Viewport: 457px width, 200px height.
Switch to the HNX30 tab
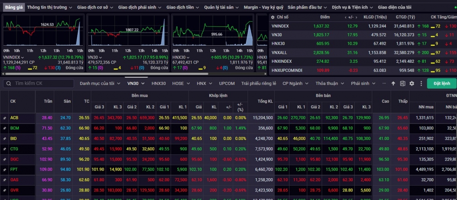point(159,83)
